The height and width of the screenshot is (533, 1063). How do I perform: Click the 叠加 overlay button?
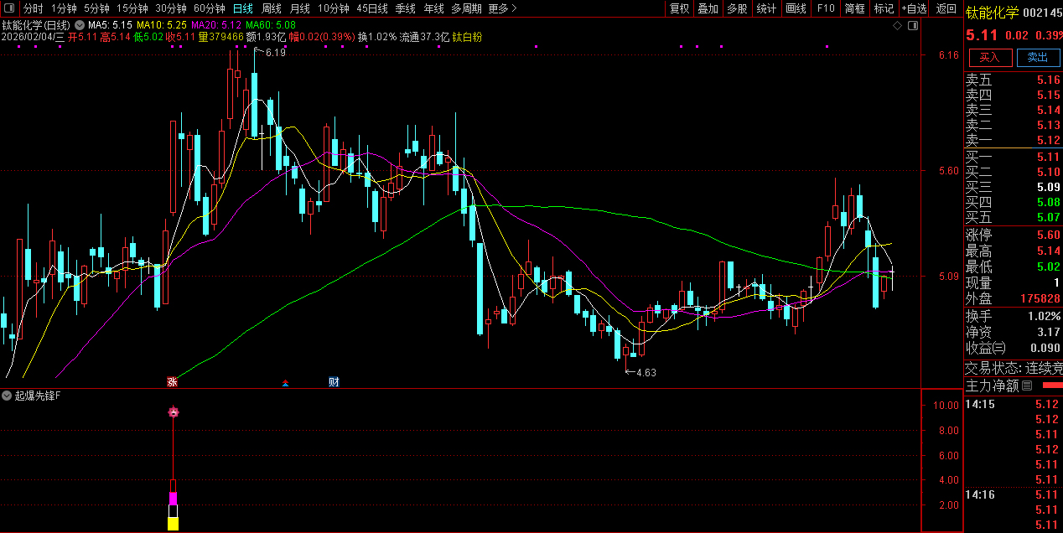pos(708,8)
